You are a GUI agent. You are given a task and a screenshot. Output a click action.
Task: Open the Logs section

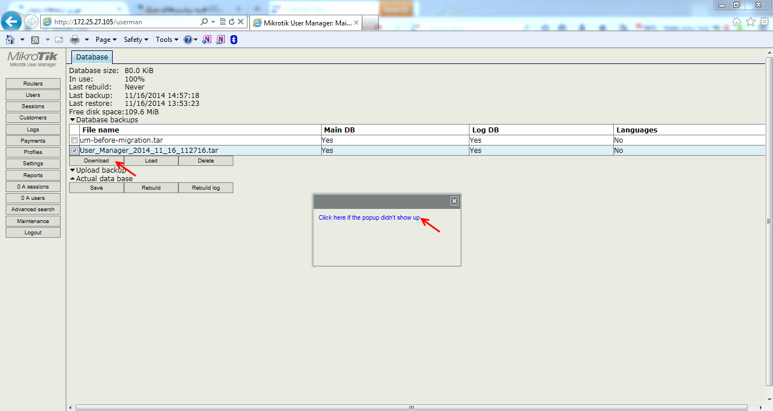click(33, 129)
